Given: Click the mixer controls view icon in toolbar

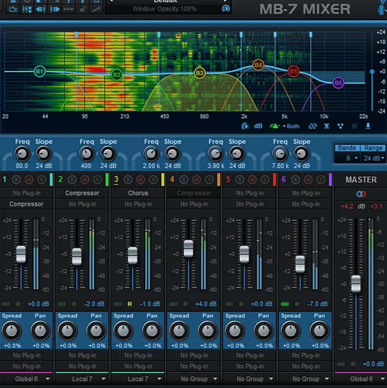Looking at the screenshot, I should (27, 9).
